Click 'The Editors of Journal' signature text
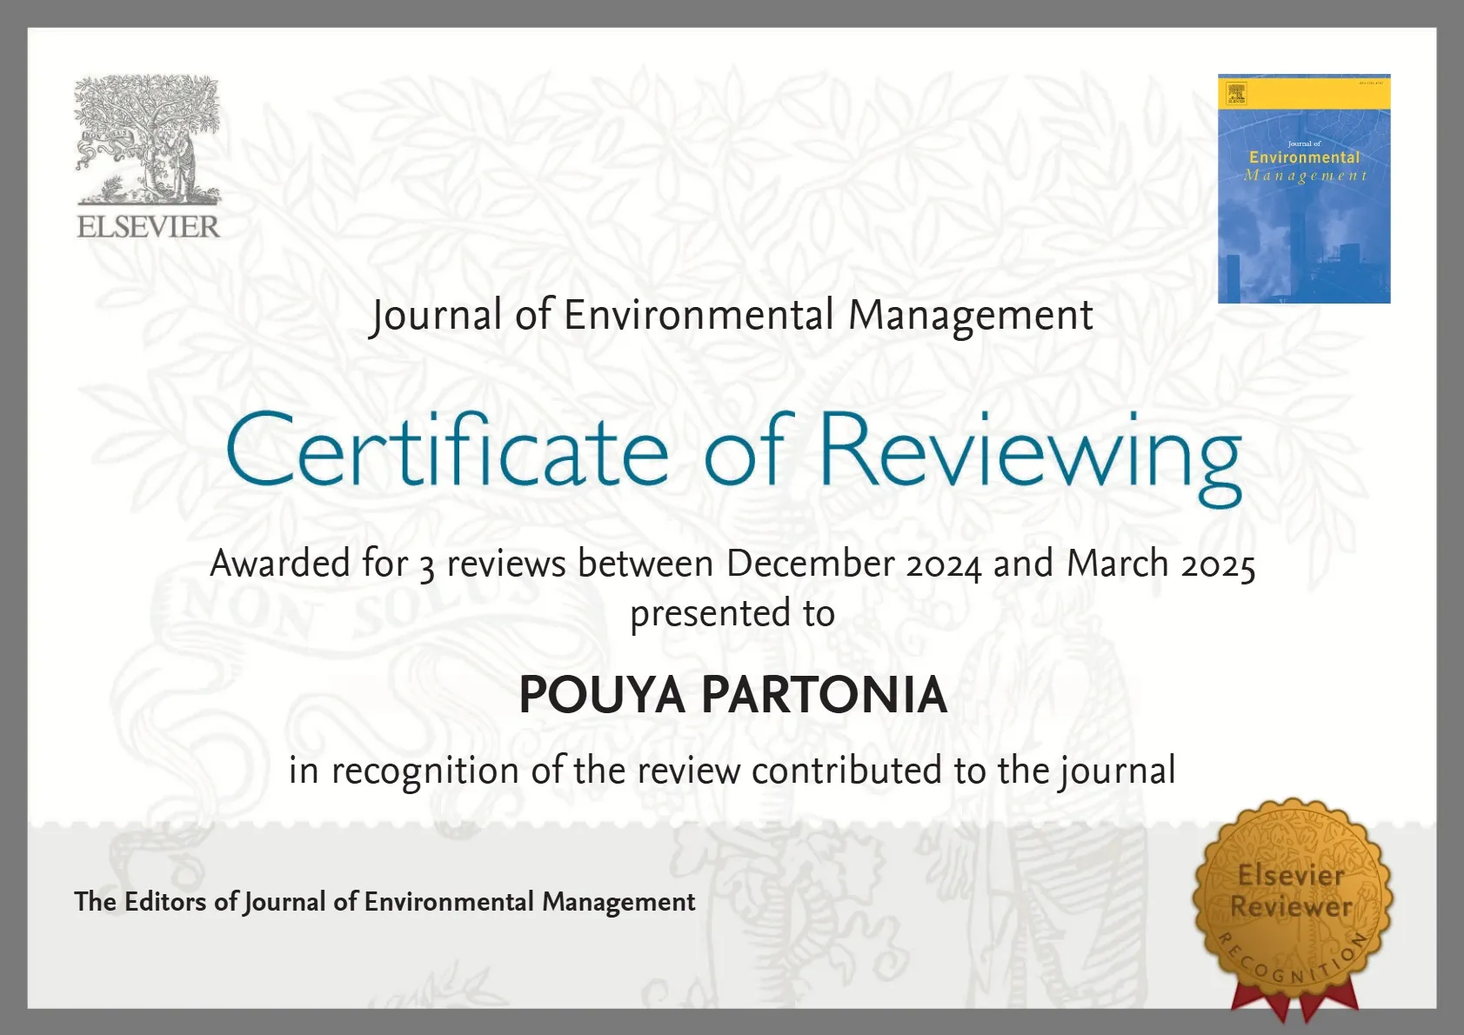The height and width of the screenshot is (1035, 1464). (x=384, y=902)
